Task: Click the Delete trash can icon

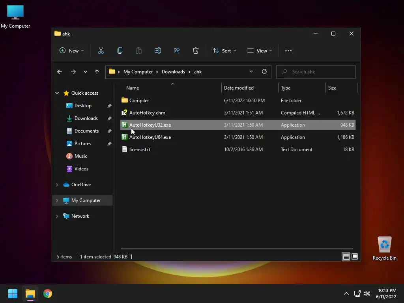Action: pyautogui.click(x=196, y=51)
